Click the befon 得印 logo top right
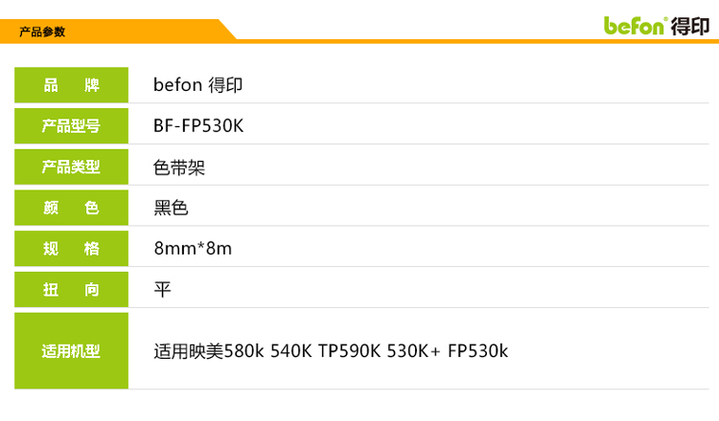The height and width of the screenshot is (421, 719). (657, 26)
